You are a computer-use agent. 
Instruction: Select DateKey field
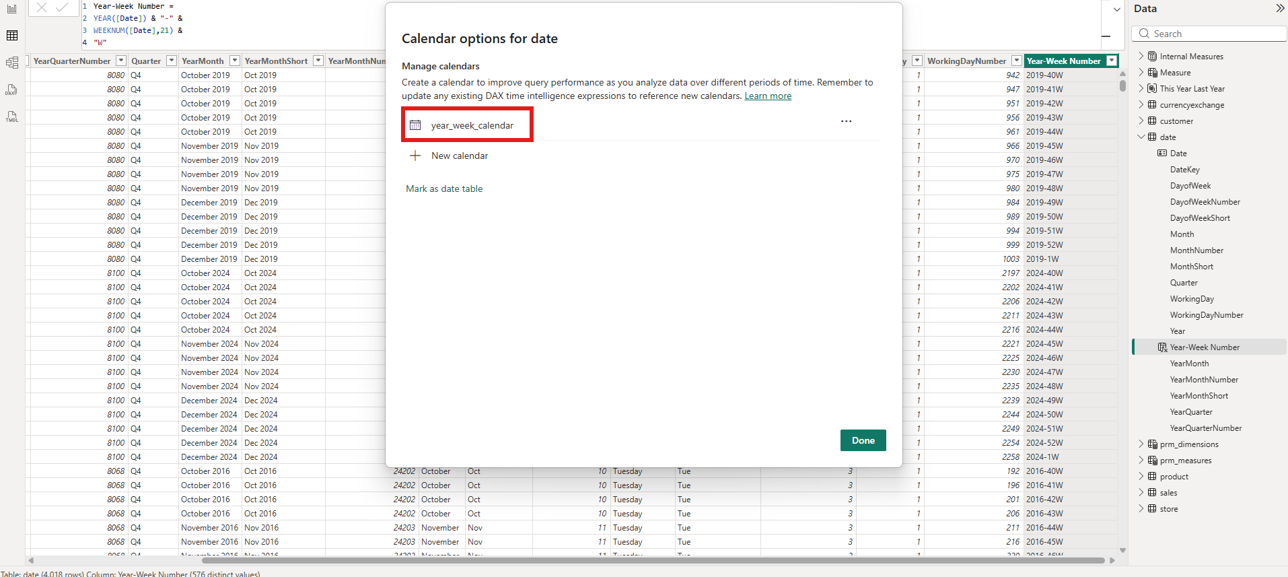pyautogui.click(x=1185, y=170)
